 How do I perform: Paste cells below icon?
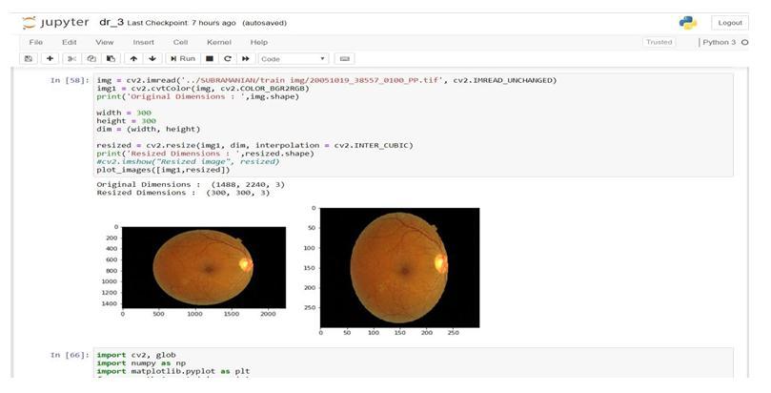[111, 58]
